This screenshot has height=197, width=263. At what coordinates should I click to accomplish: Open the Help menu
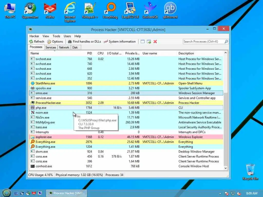click(78, 36)
